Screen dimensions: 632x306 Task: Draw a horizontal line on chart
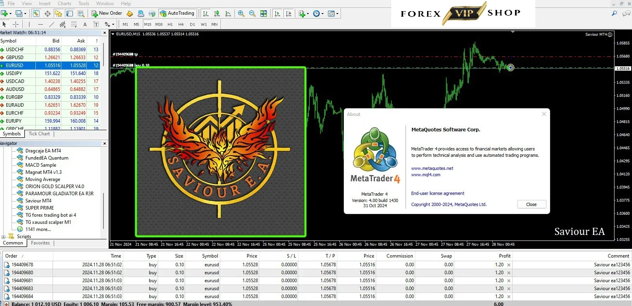pyautogui.click(x=40, y=25)
